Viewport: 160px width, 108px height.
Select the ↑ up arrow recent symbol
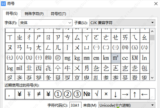pos(135,94)
